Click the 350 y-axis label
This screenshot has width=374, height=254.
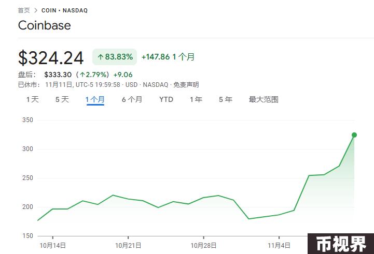27,120
